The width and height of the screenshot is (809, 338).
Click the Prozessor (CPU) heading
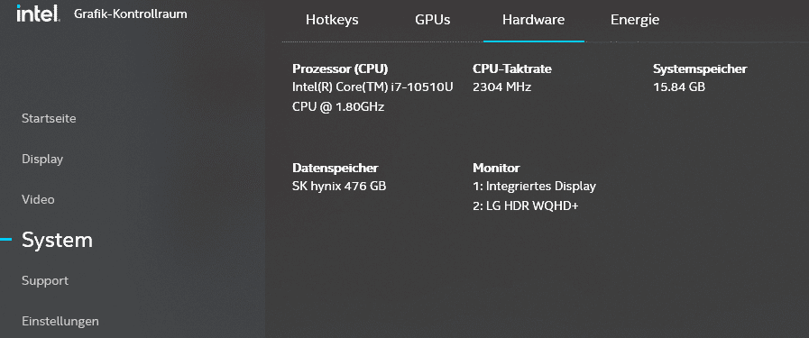tap(340, 69)
